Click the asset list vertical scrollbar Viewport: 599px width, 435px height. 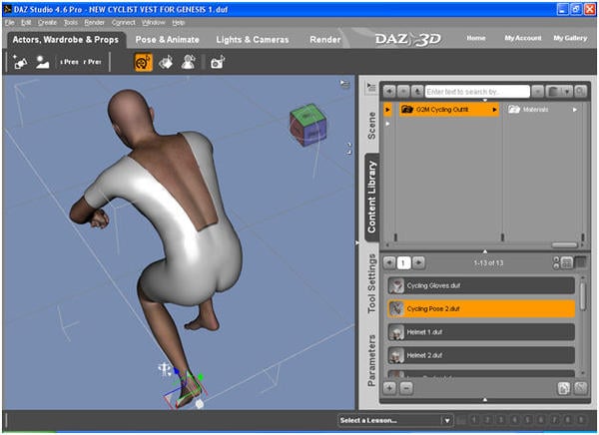[583, 296]
